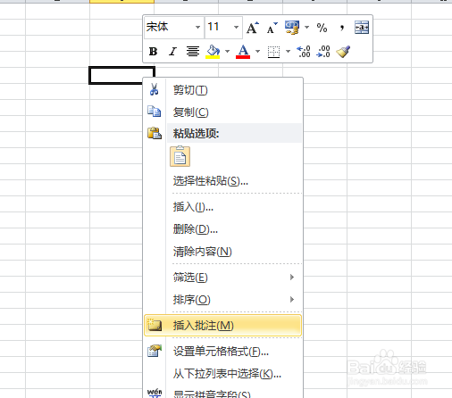The height and width of the screenshot is (398, 452).
Task: Select the Format Painter brush
Action: [x=343, y=52]
